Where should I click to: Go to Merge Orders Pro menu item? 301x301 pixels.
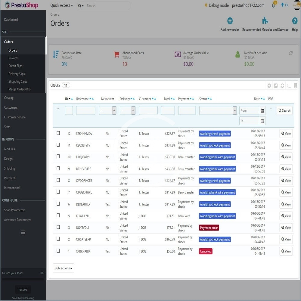[20, 89]
